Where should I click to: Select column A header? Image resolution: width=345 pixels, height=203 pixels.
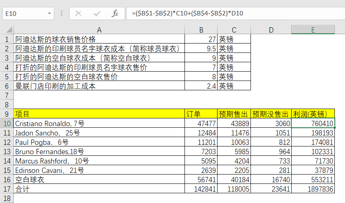tap(99, 30)
